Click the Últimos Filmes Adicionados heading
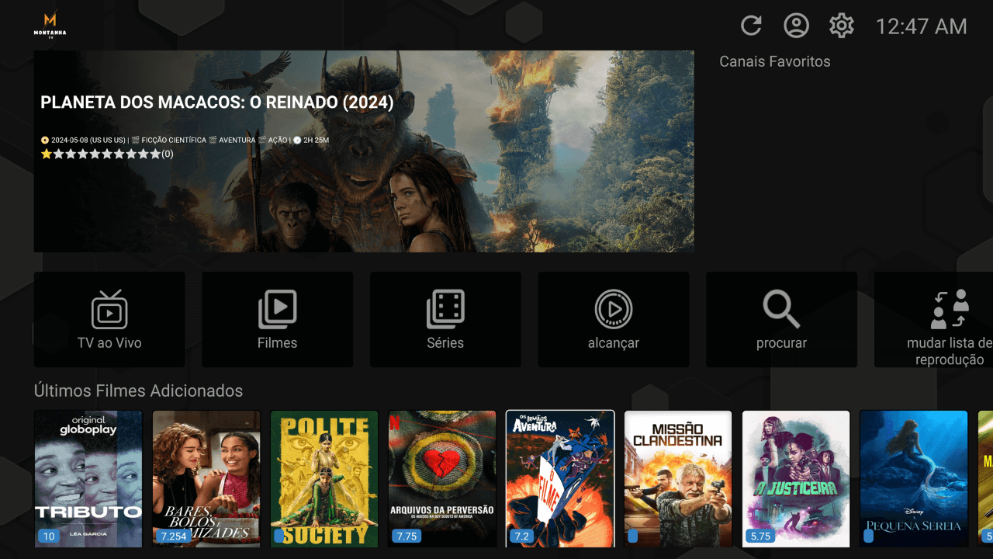 [139, 391]
